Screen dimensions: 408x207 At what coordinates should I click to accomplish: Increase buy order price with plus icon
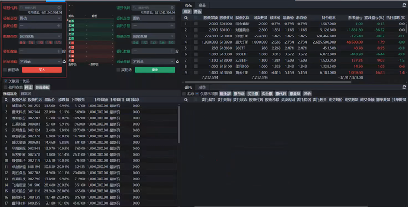(59, 25)
